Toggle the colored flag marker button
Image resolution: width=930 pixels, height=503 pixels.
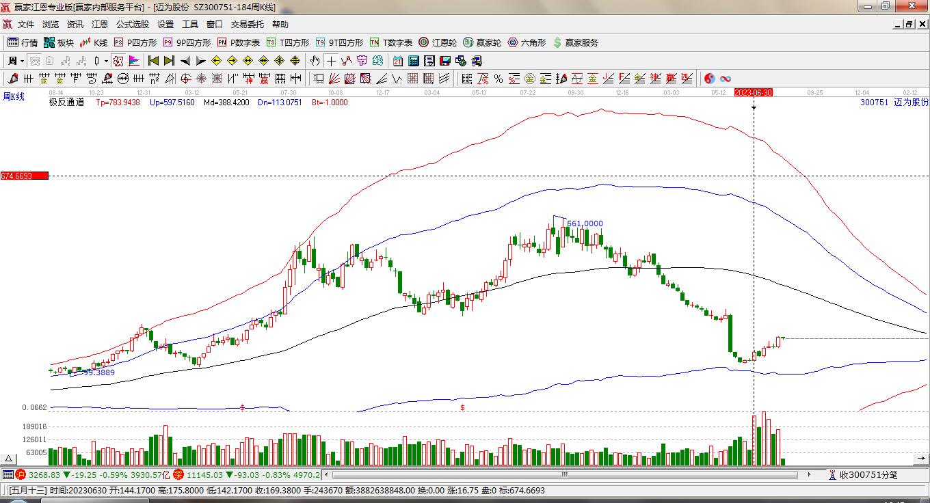coord(133,61)
